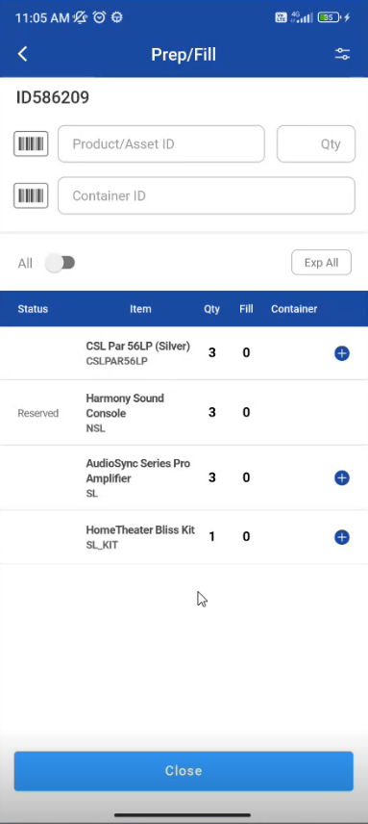The height and width of the screenshot is (824, 368).
Task: Tap the alarm icon in status bar
Action: pyautogui.click(x=99, y=17)
